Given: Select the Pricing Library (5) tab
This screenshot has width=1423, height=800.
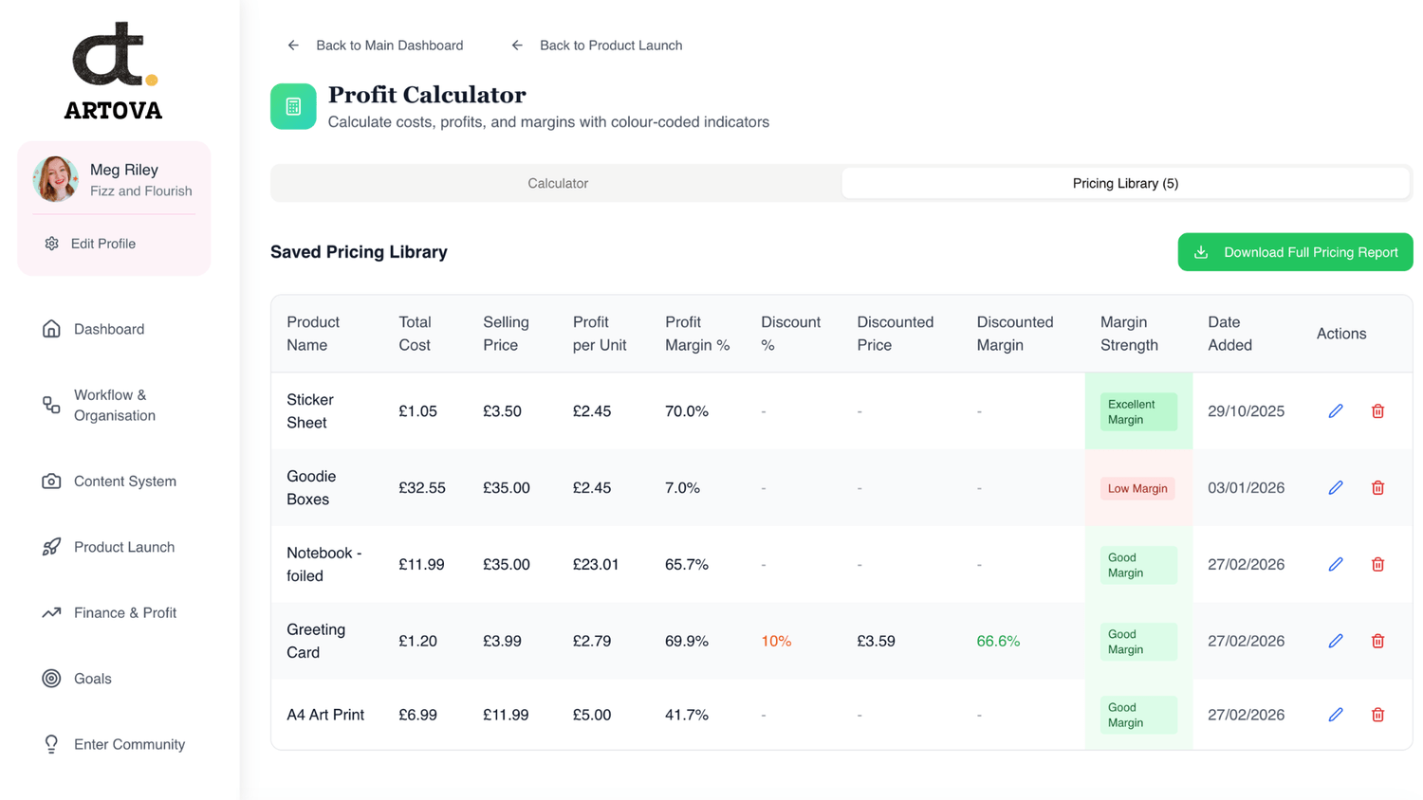Looking at the screenshot, I should 1125,183.
